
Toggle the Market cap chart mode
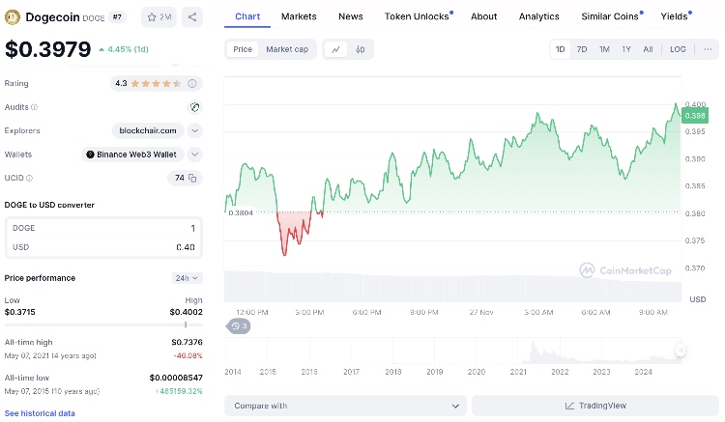tap(287, 49)
